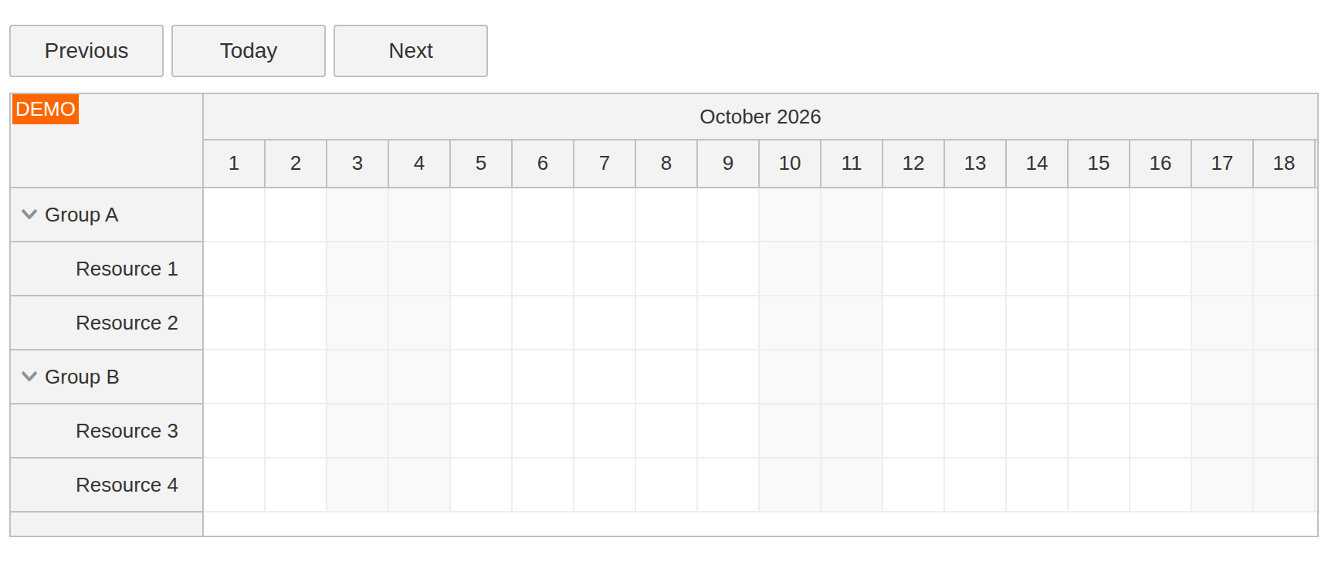Image resolution: width=1328 pixels, height=565 pixels.
Task: Click the October 2026 month header
Action: pyautogui.click(x=761, y=117)
